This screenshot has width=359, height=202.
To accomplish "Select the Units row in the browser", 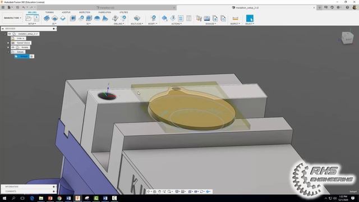I will point(19,38).
